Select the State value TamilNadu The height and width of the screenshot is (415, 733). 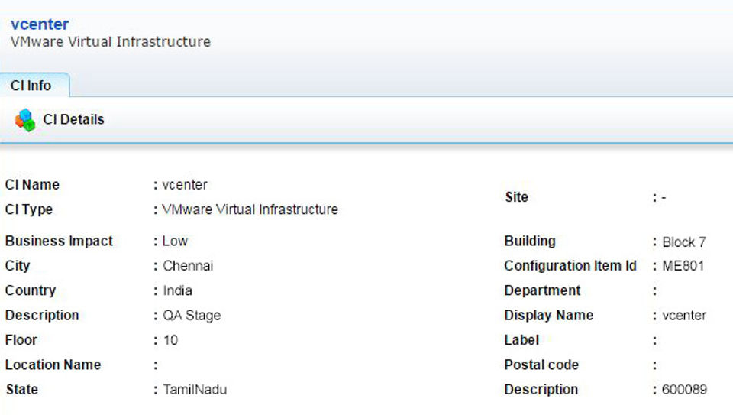pyautogui.click(x=195, y=390)
